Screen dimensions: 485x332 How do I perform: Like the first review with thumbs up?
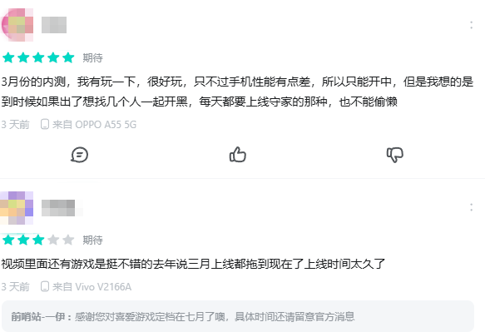238,155
